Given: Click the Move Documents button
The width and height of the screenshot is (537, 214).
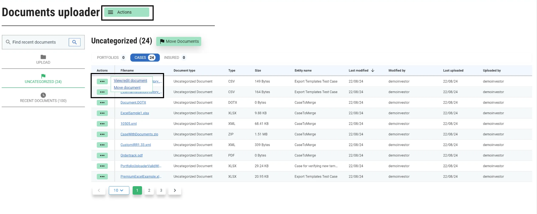Looking at the screenshot, I should coord(179,41).
